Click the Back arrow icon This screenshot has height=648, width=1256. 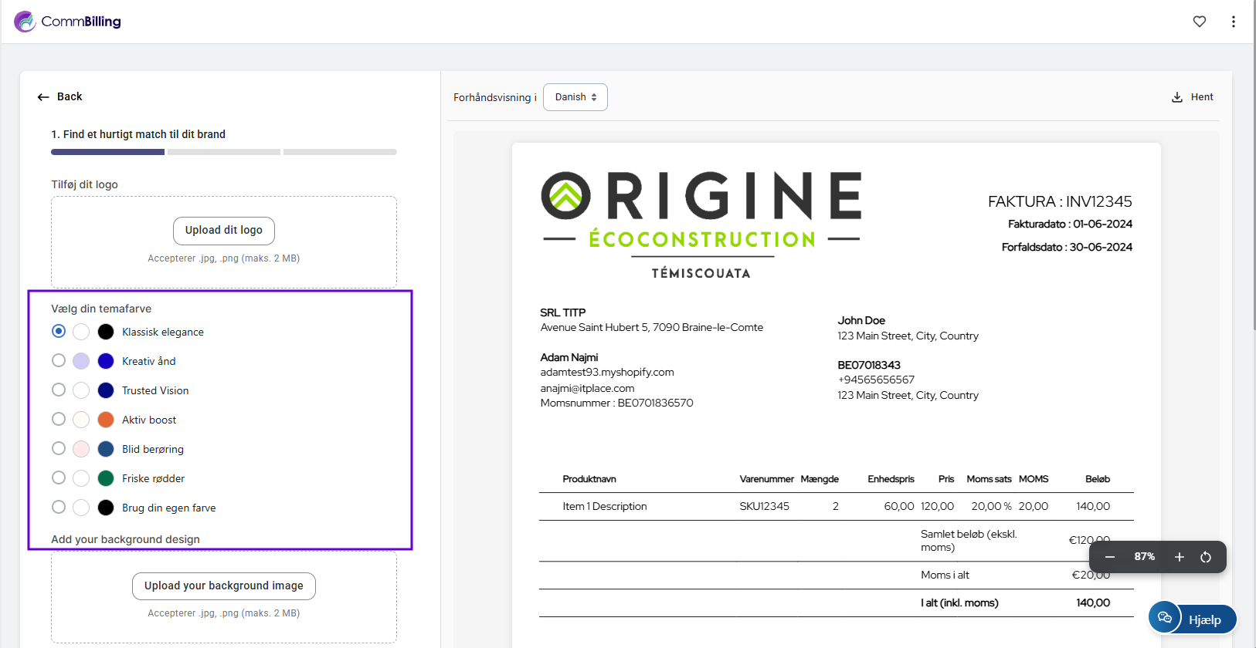point(43,97)
